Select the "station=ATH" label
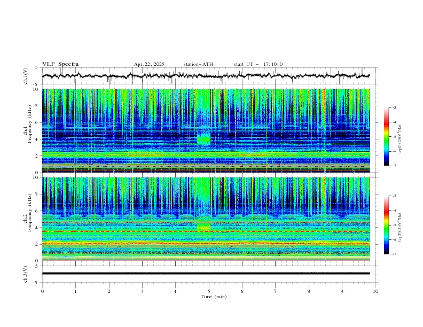The height and width of the screenshot is (327, 423). pyautogui.click(x=198, y=64)
